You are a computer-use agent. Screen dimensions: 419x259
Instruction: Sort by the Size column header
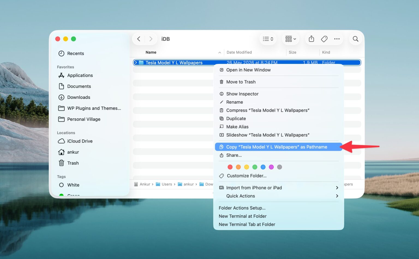click(x=292, y=52)
